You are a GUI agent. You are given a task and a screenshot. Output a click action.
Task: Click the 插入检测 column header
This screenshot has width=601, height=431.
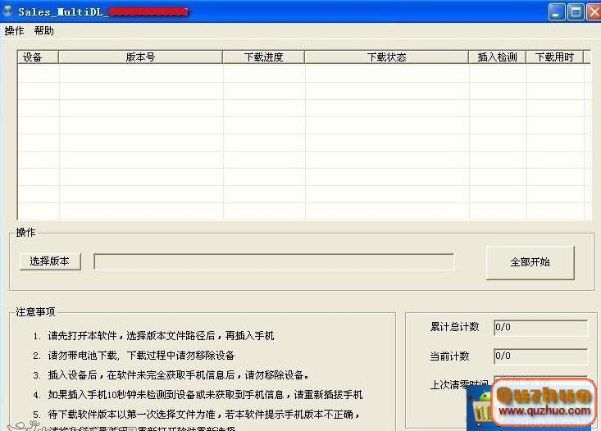tap(497, 57)
